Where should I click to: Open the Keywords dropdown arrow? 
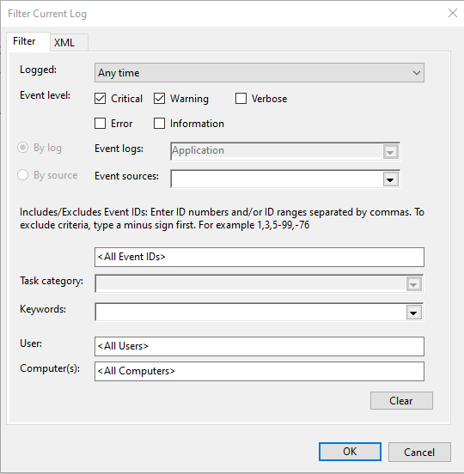(x=413, y=313)
